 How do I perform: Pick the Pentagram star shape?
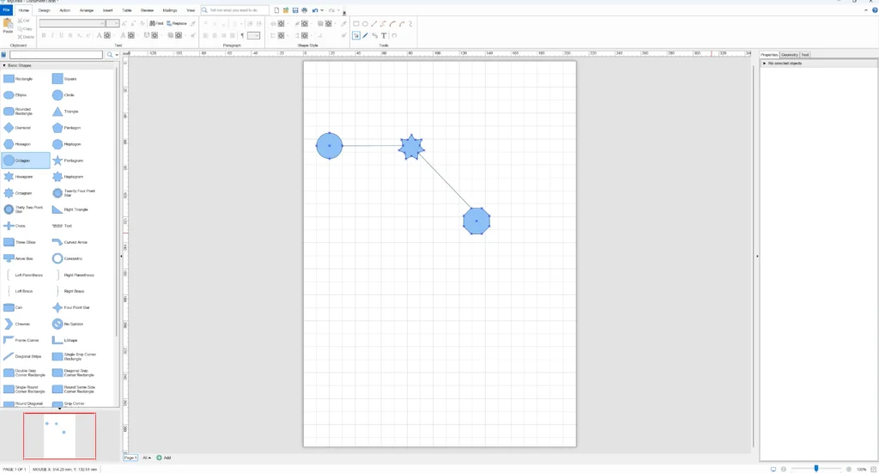click(x=68, y=161)
